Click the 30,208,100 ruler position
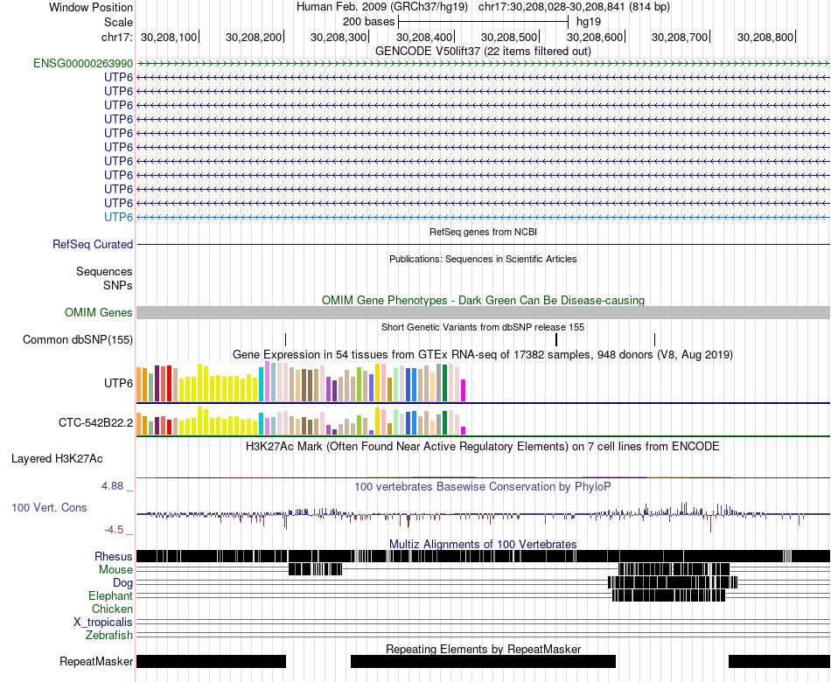The width and height of the screenshot is (831, 682). 169,37
